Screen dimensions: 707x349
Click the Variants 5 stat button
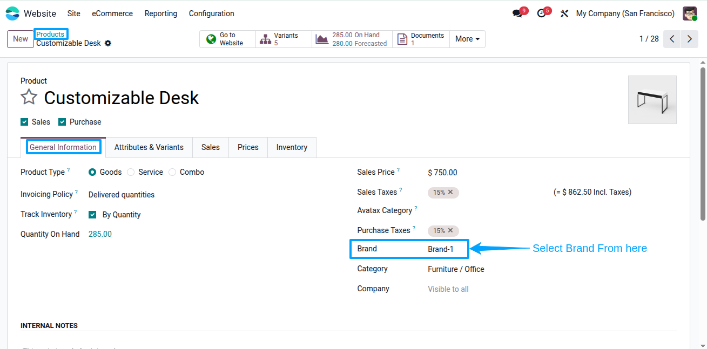(284, 39)
